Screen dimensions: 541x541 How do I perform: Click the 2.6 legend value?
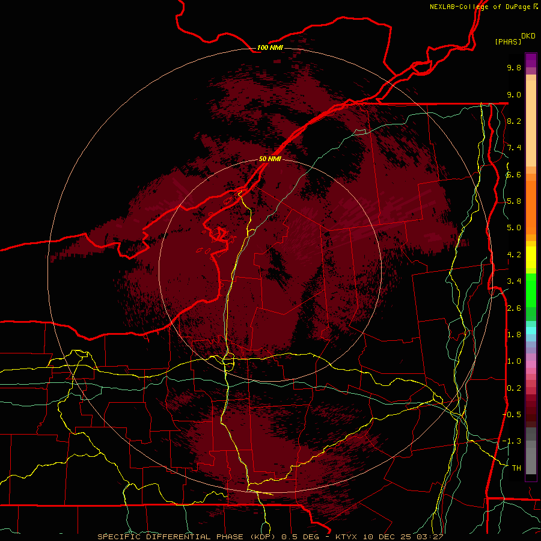click(514, 308)
